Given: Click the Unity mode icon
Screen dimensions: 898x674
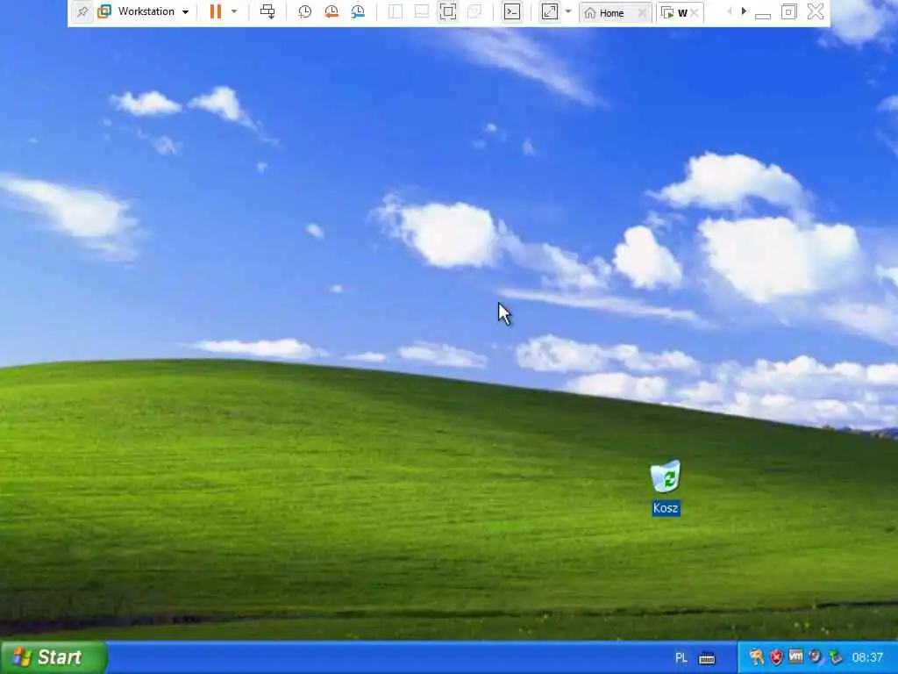Looking at the screenshot, I should (x=474, y=12).
